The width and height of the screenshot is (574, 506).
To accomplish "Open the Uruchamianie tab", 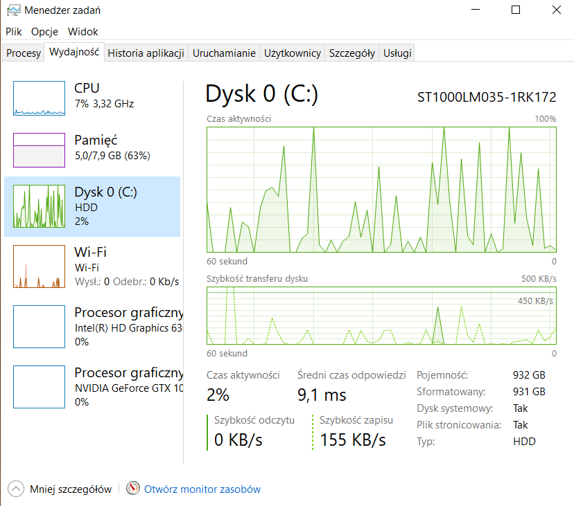I will pos(224,53).
